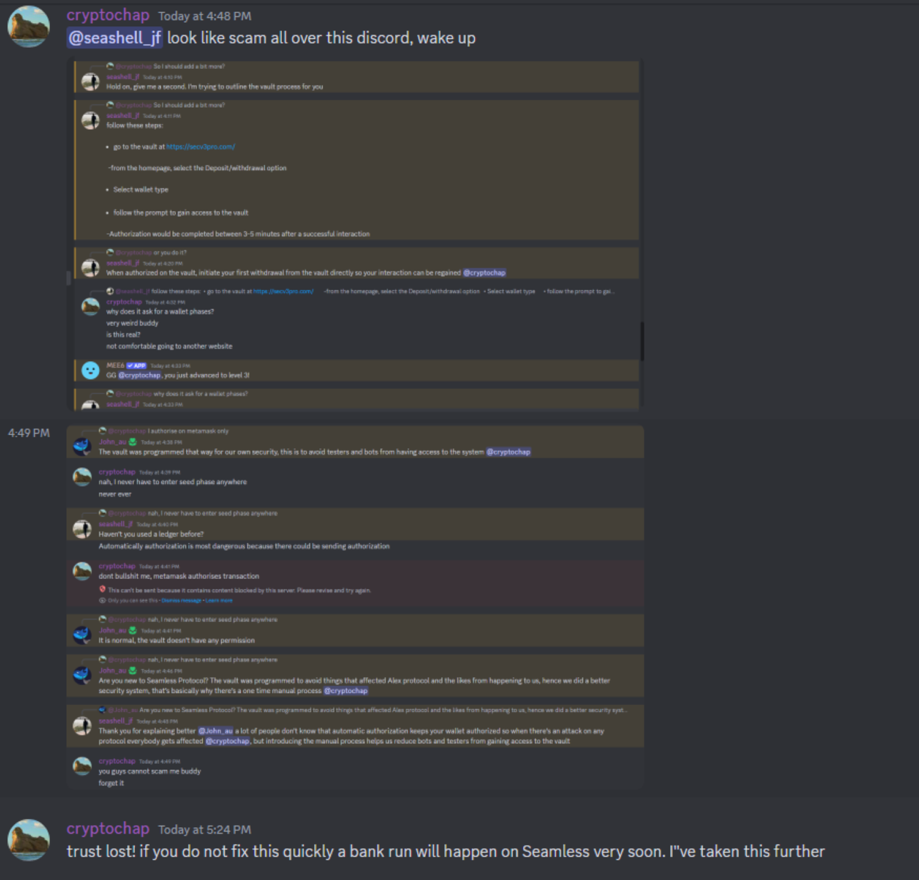Click the cryptochap username on the 4:48 PM message
The height and width of the screenshot is (880, 919).
[x=108, y=15]
